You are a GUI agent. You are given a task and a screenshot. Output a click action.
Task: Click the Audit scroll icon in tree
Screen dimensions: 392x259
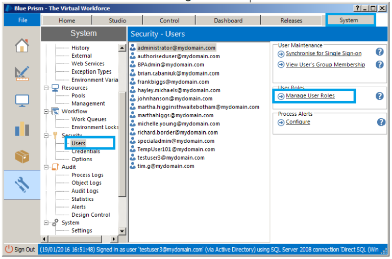(55, 167)
